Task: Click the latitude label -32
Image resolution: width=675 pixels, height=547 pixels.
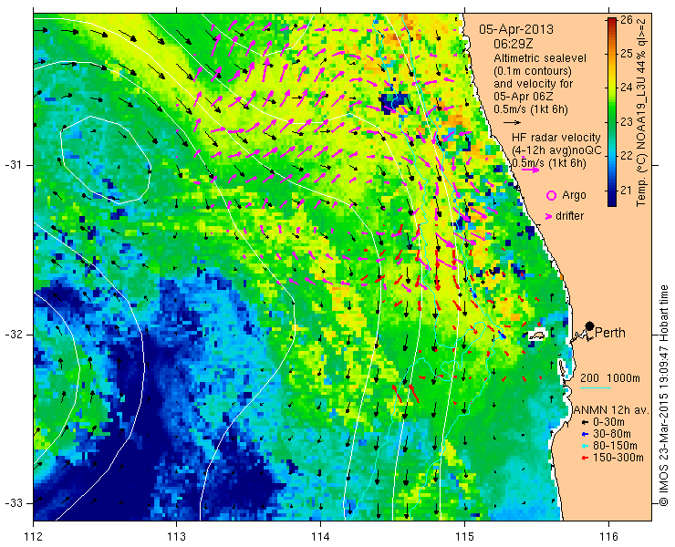Action: point(14,335)
